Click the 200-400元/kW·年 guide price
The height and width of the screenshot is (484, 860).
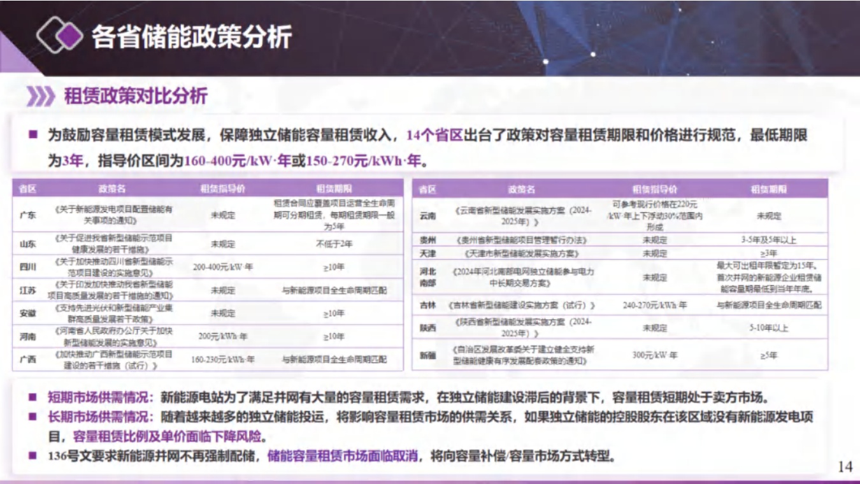click(x=222, y=267)
